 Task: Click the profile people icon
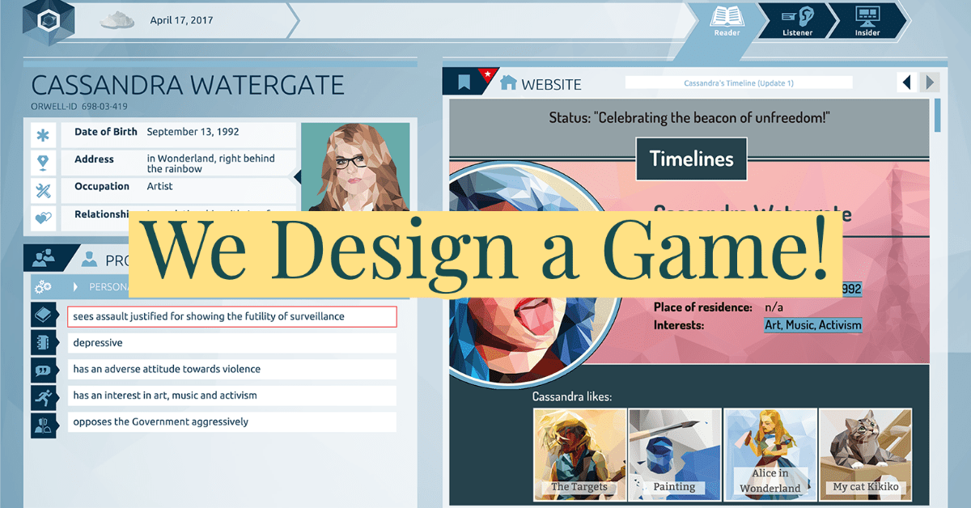point(44,259)
